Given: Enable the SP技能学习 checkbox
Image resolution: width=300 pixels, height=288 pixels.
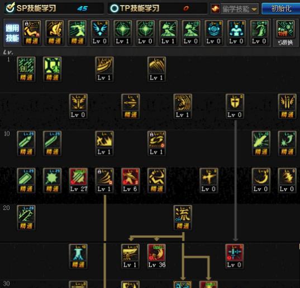Looking at the screenshot, I should (x=10, y=8).
